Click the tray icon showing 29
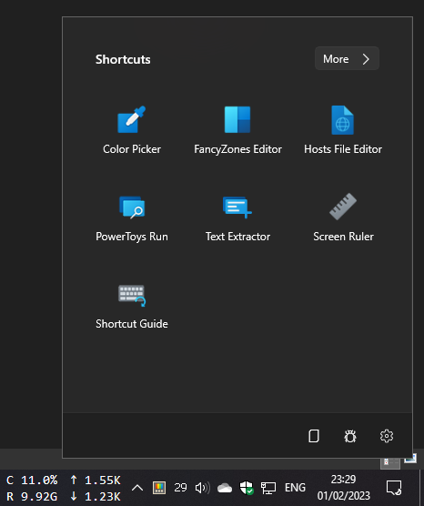This screenshot has width=424, height=506. (180, 487)
